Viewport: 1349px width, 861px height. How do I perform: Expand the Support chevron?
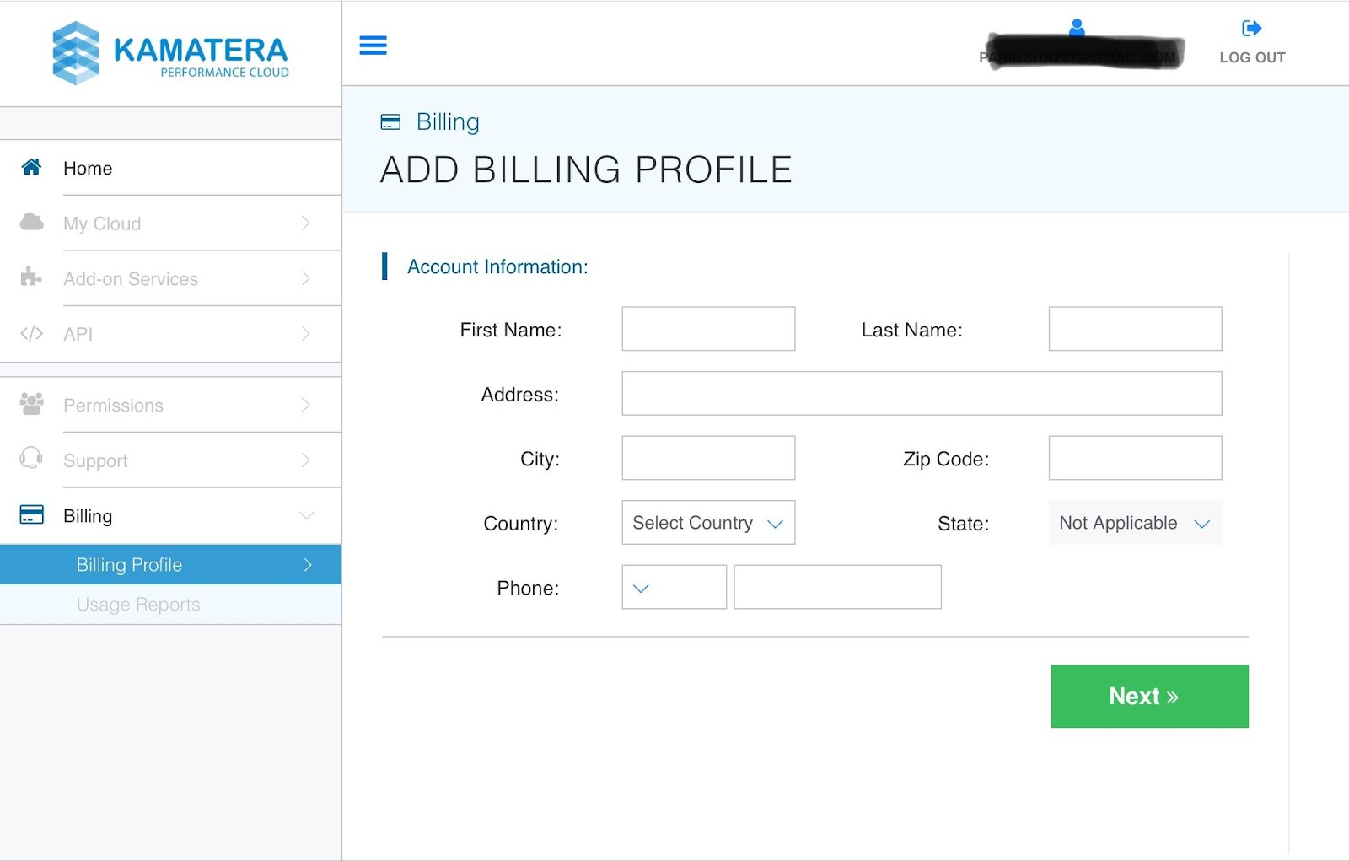coord(306,460)
